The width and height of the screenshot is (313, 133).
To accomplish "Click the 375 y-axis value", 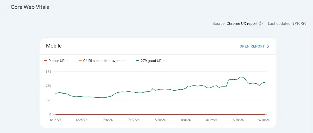I will click(x=48, y=72).
